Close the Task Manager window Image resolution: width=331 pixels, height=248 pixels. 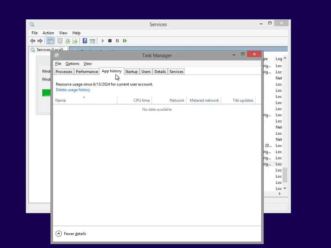(254, 54)
